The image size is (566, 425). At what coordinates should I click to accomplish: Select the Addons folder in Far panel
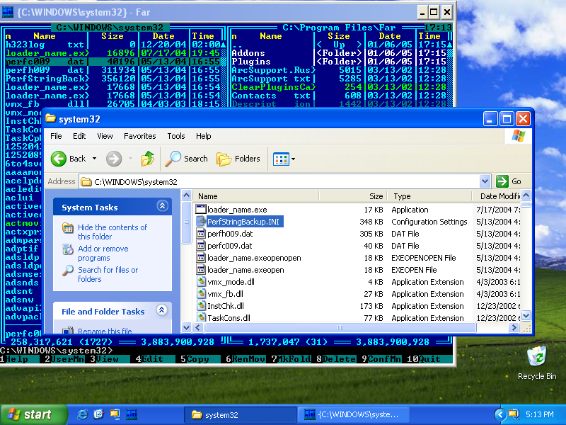coord(340,53)
